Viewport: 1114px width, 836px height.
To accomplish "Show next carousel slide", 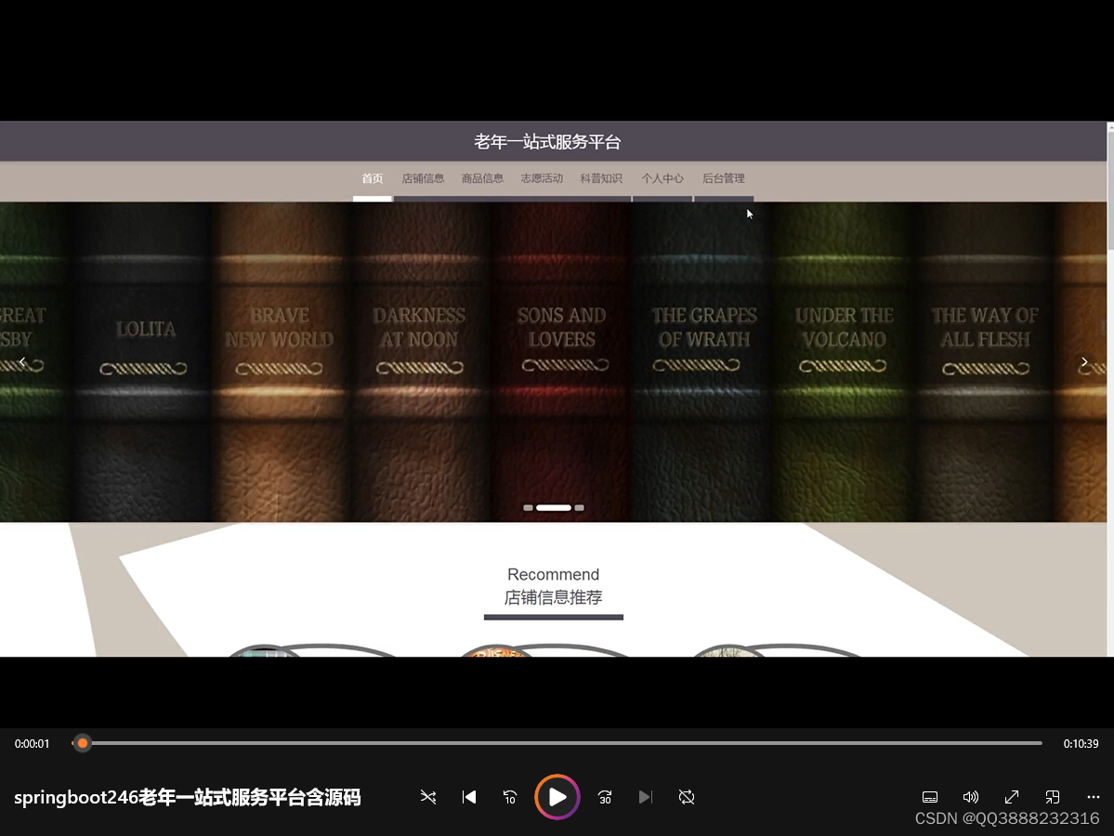I will click(x=1084, y=361).
